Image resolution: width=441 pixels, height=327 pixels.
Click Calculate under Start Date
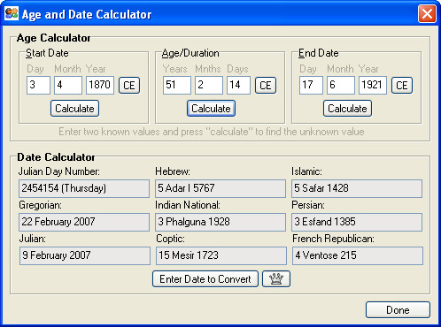pyautogui.click(x=74, y=109)
